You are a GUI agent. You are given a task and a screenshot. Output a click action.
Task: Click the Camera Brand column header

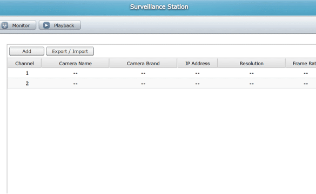[x=143, y=64]
